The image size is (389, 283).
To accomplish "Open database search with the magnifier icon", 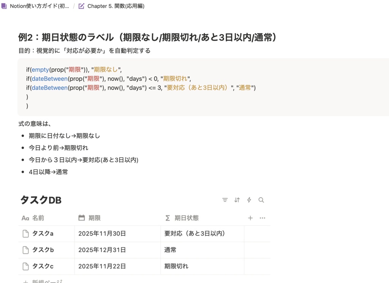I will tap(261, 200).
